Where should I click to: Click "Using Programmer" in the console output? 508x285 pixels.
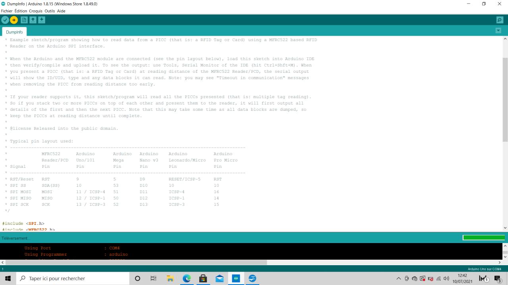point(46,255)
